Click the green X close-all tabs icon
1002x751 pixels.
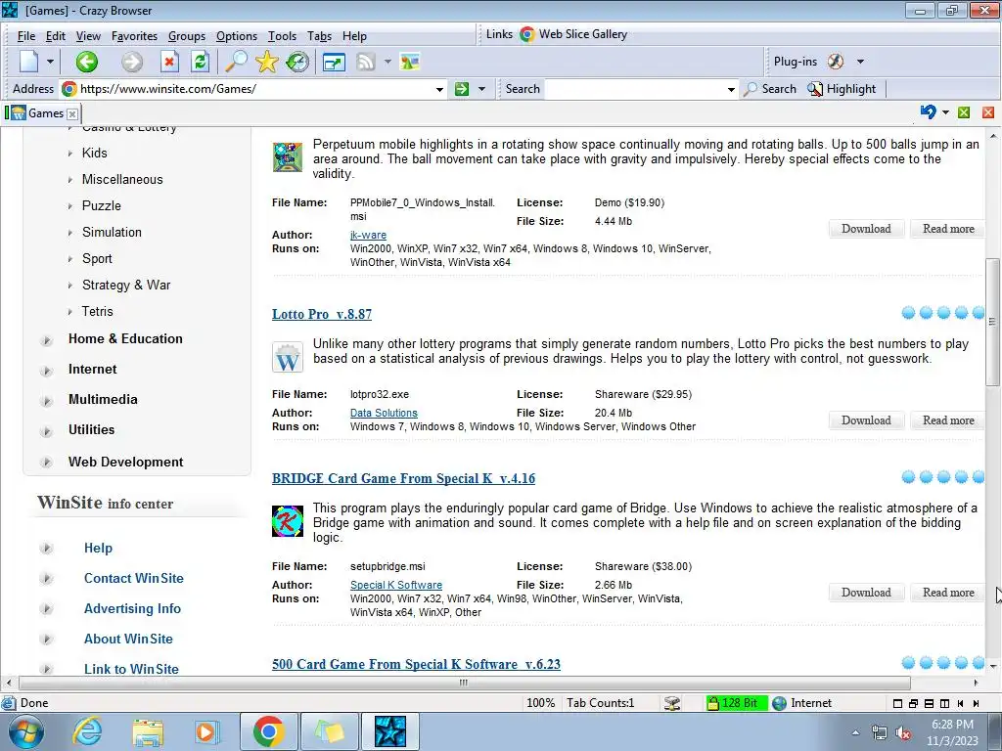tap(964, 112)
